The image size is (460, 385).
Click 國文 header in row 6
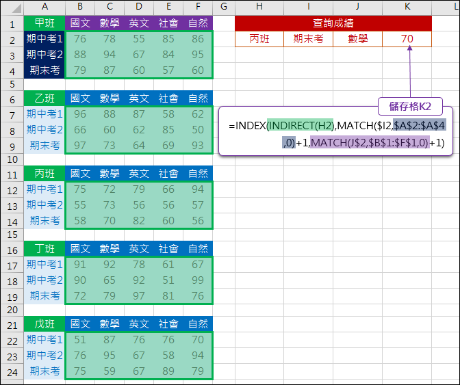[x=80, y=98]
